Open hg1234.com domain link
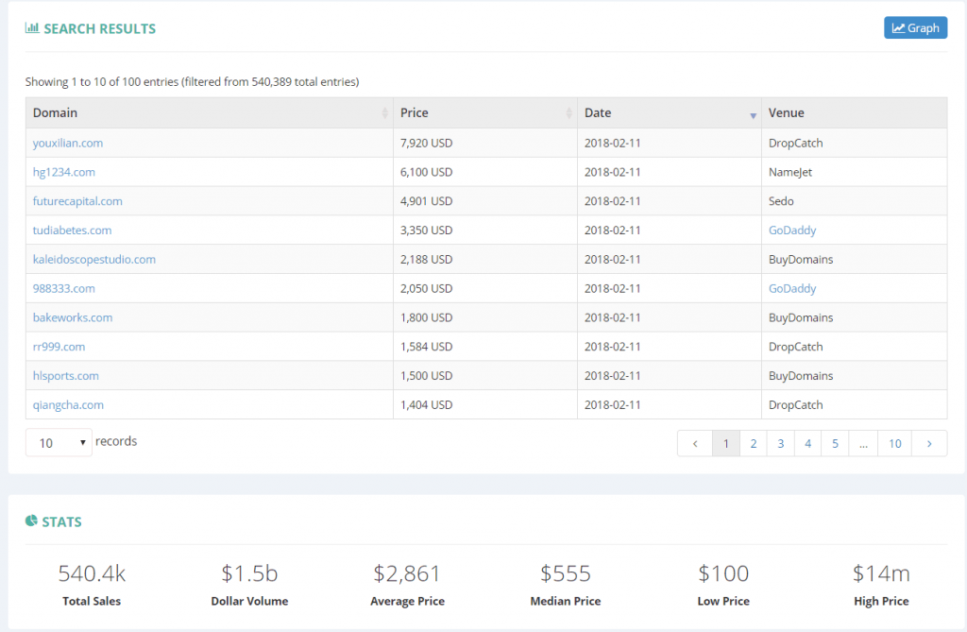967x632 pixels. [64, 172]
